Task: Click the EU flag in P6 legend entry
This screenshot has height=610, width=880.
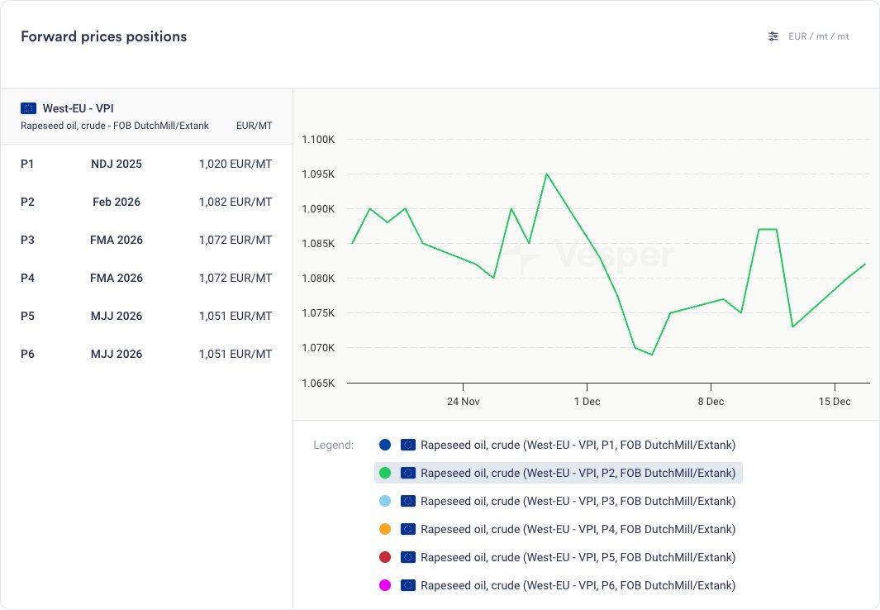Action: pos(407,585)
